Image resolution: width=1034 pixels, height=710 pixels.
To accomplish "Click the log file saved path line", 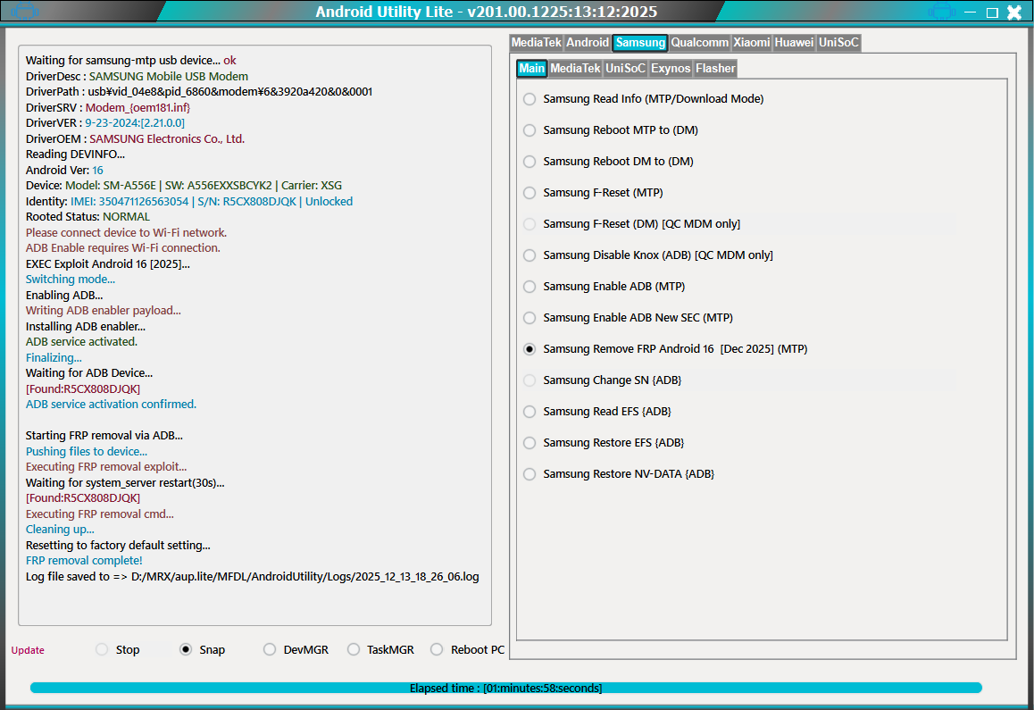I will pyautogui.click(x=253, y=577).
